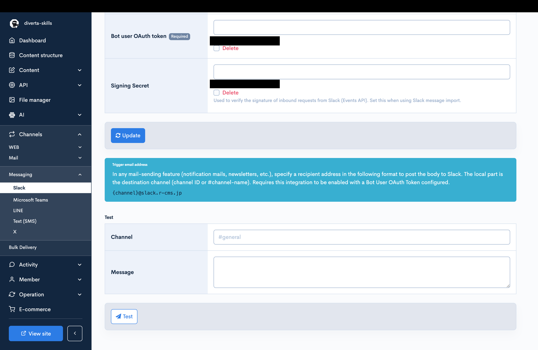Click the File manager image icon
Viewport: 538px width, 350px height.
[12, 100]
